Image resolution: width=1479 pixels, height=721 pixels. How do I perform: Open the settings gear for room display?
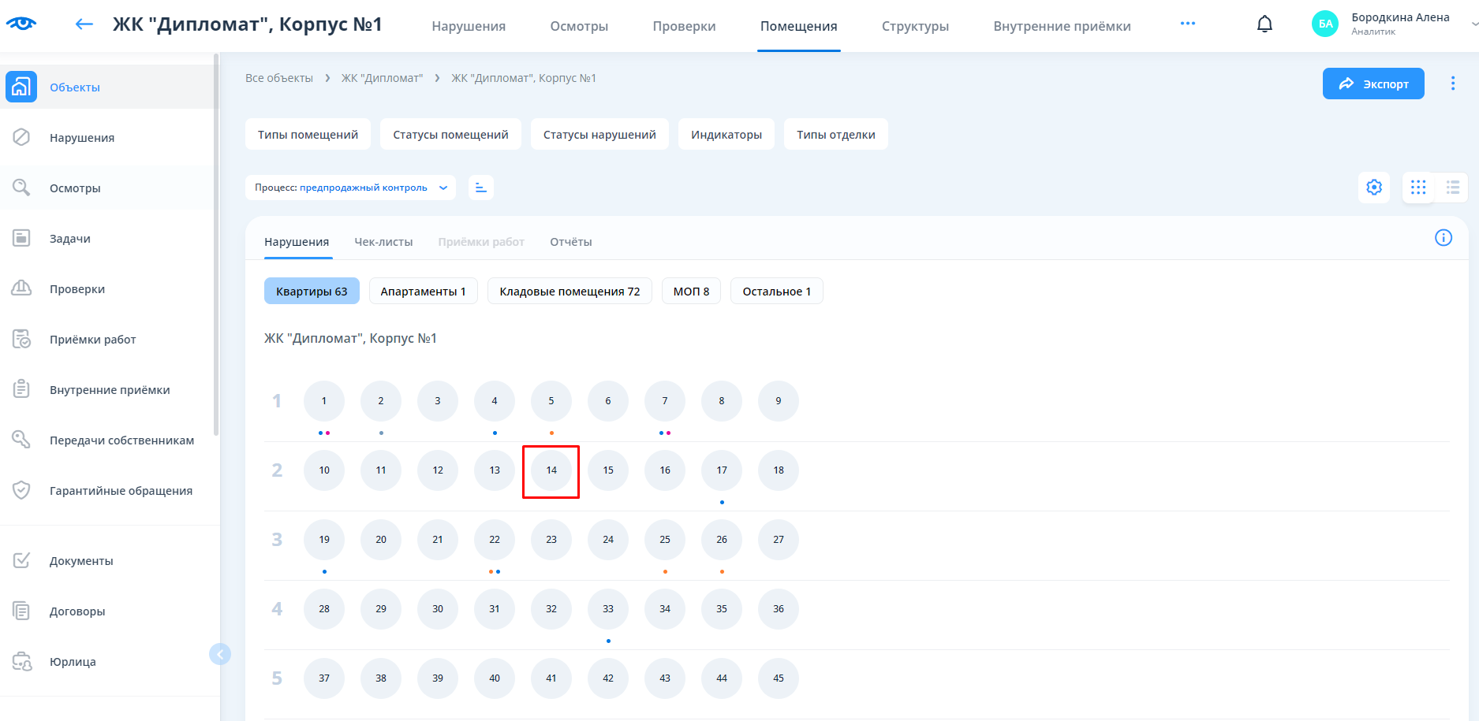[1374, 188]
